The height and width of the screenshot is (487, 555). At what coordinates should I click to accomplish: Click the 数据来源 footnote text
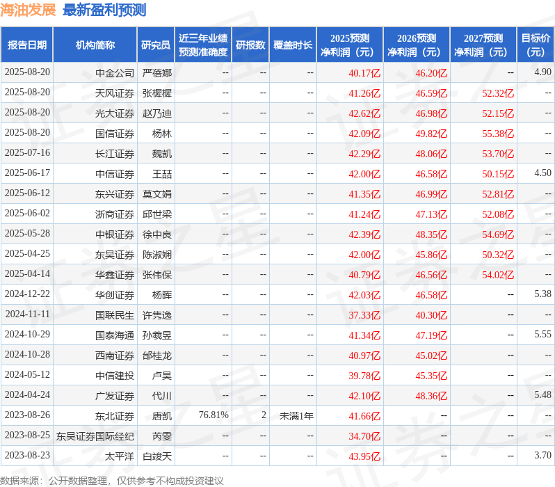point(112,481)
